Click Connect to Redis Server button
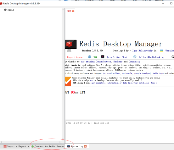This screenshot has height=150, width=174. click(48, 146)
